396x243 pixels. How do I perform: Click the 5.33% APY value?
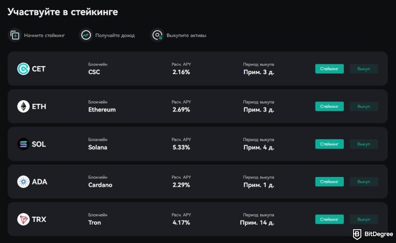tap(181, 147)
